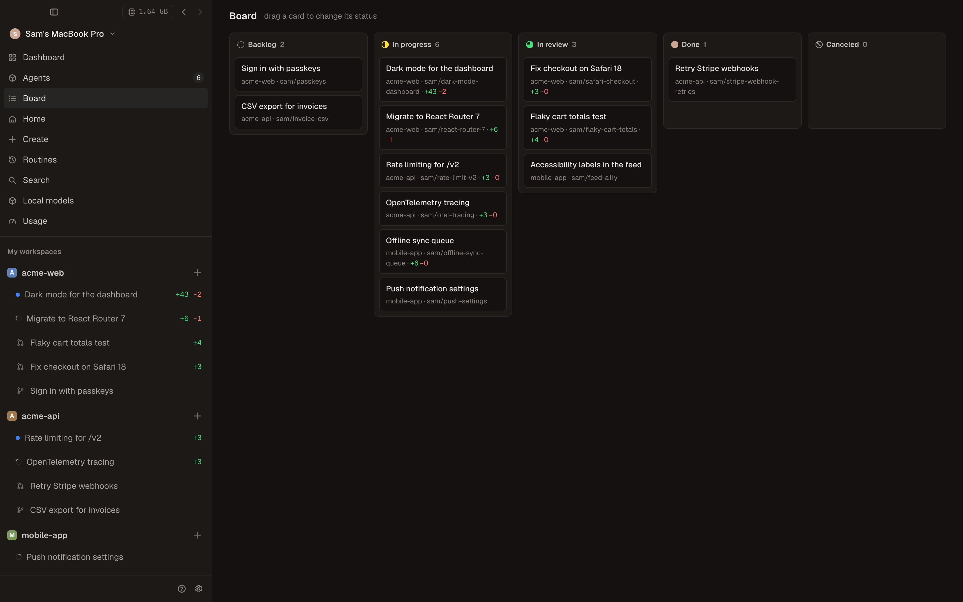
Task: Click My workspaces section heading
Action: [x=34, y=252]
